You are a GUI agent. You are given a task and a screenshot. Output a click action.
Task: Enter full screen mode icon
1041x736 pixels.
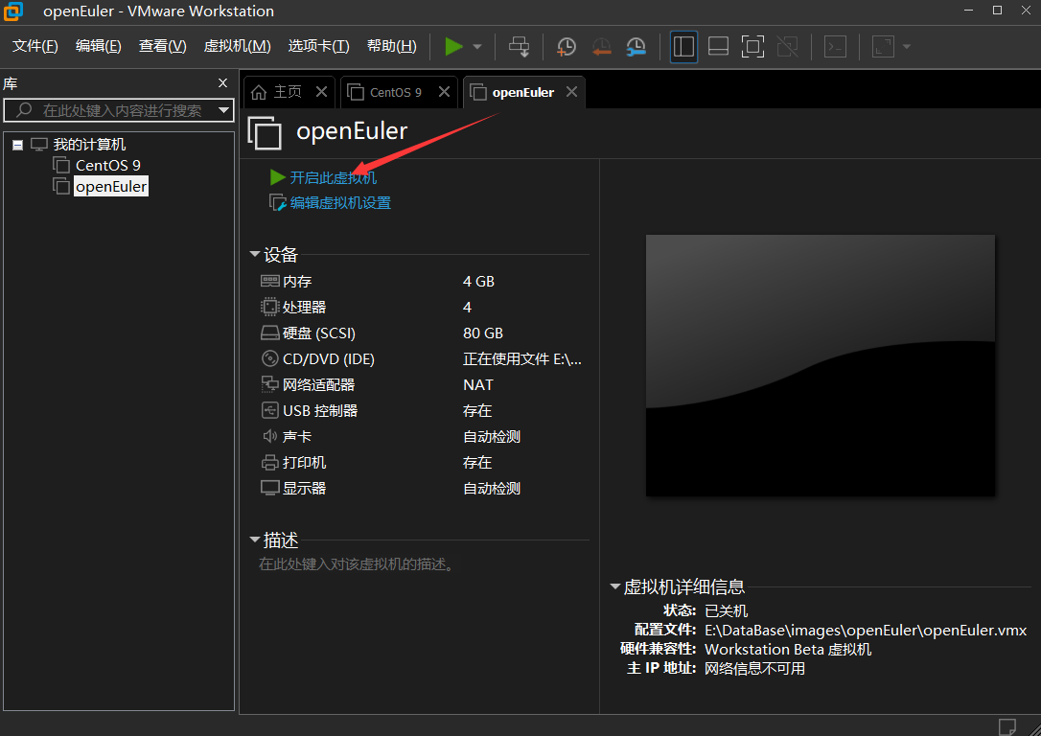point(752,46)
